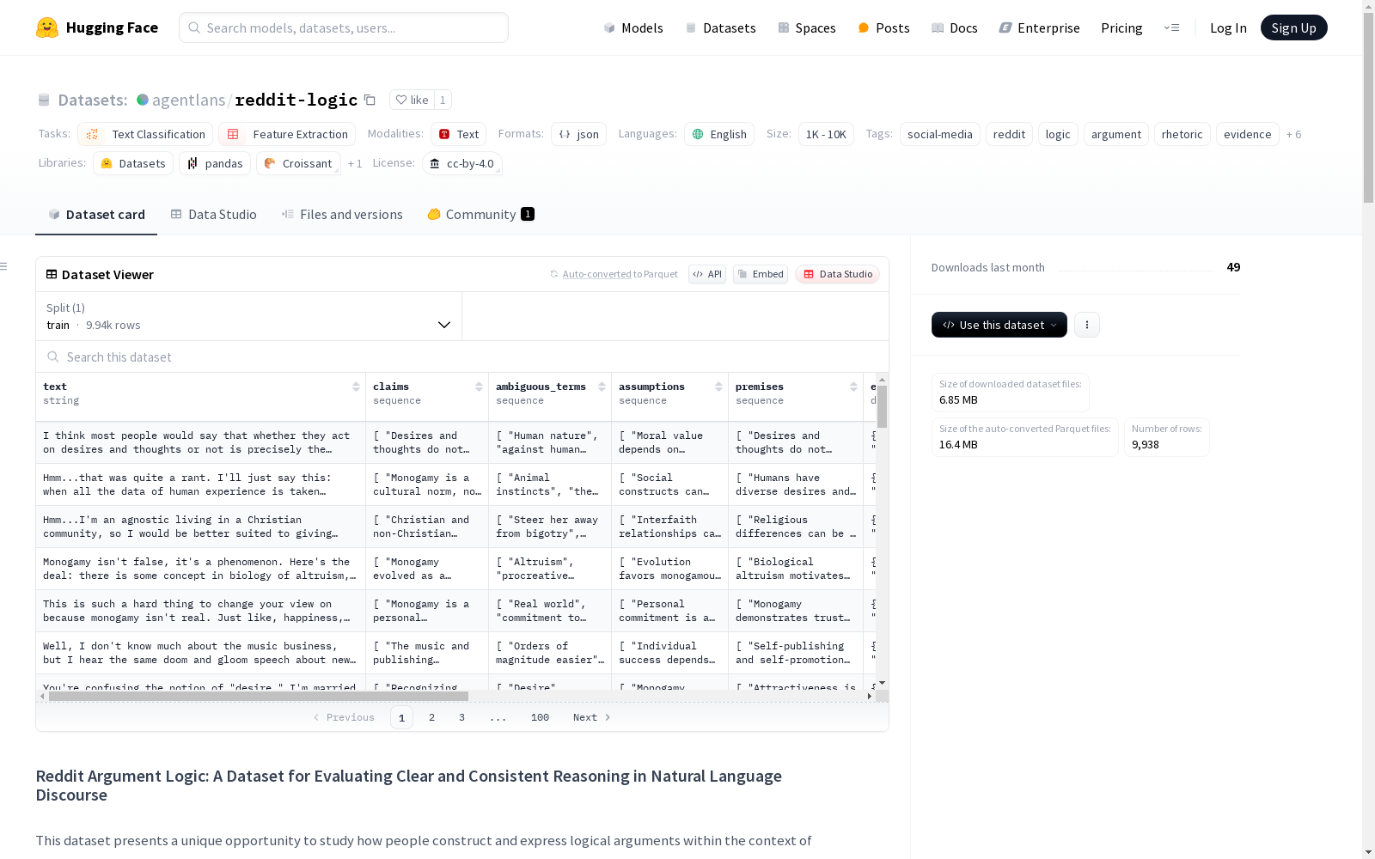Open Data Studio from the viewer header
Screen dimensions: 1375x859
[x=837, y=274]
